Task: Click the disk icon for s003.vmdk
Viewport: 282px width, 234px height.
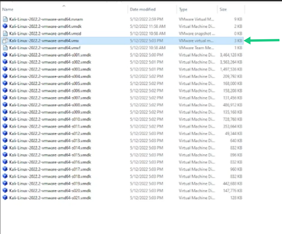Action: pos(5,69)
